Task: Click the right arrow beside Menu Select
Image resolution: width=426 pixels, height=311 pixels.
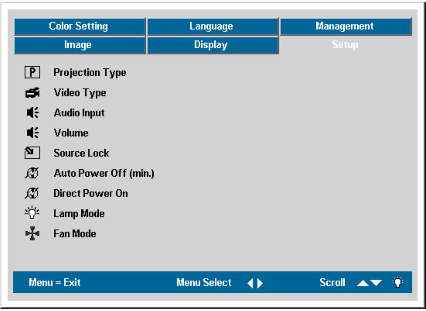Action: click(x=260, y=283)
